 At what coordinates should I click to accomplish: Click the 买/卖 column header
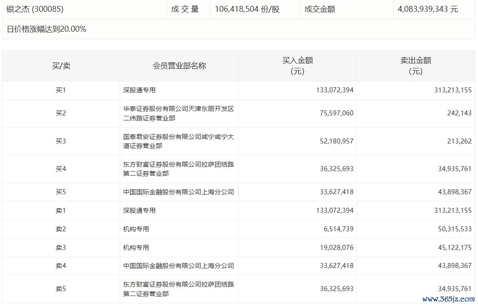[61, 66]
